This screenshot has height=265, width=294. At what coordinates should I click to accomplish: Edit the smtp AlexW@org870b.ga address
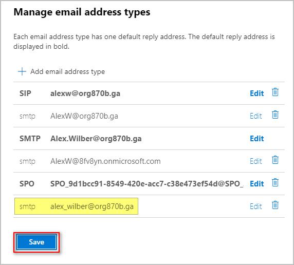click(256, 116)
